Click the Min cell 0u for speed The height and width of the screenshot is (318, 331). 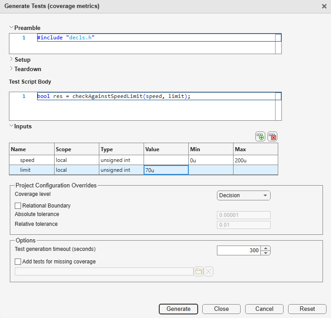point(211,160)
